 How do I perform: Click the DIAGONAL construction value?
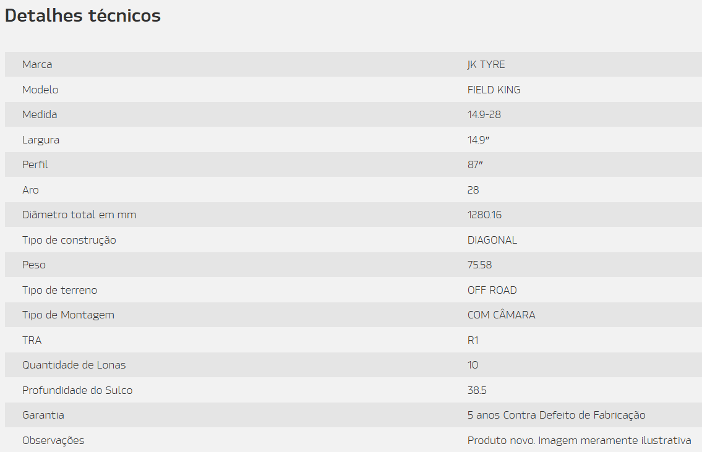click(492, 240)
